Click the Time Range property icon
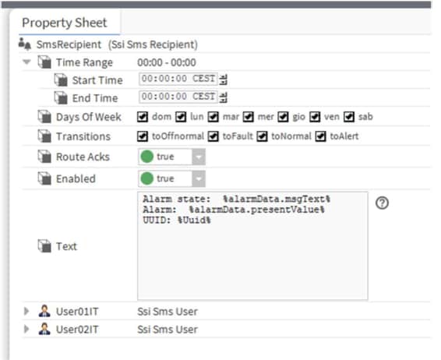Image resolution: width=441 pixels, height=360 pixels. [44, 62]
